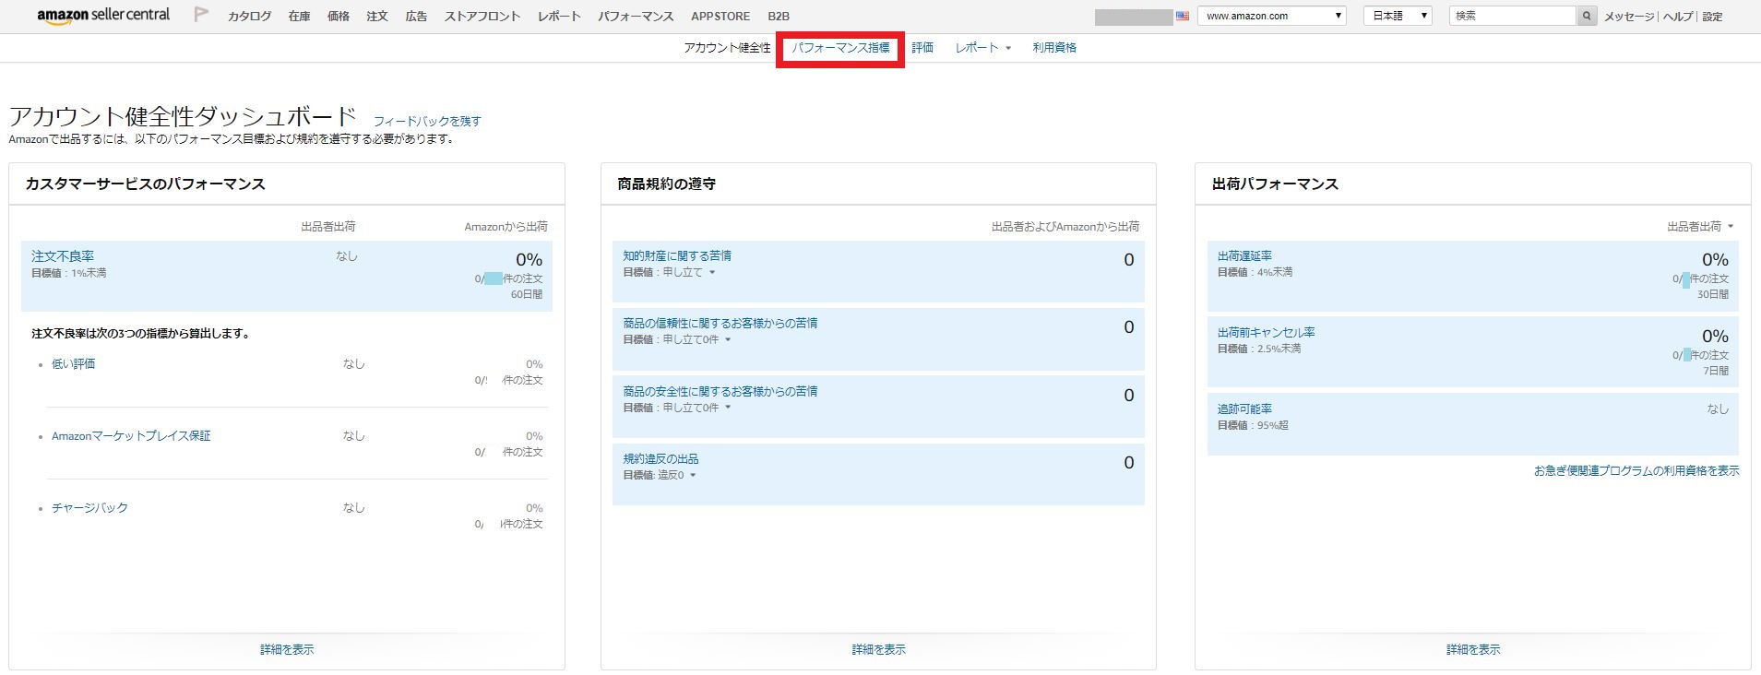Open the top レポート menu
This screenshot has height=675, width=1761.
(x=559, y=17)
